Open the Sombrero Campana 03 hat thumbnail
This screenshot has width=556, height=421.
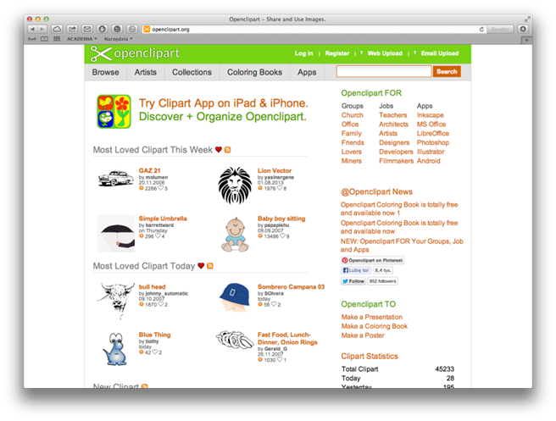coord(235,297)
